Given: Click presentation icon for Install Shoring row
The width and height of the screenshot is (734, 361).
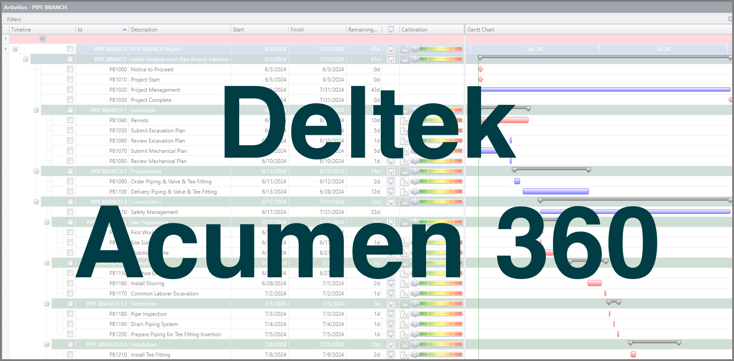Looking at the screenshot, I should [391, 283].
